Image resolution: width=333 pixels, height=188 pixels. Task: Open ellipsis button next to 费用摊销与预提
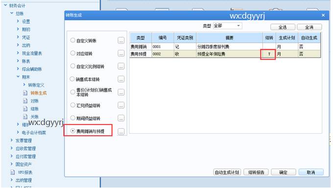(x=121, y=131)
